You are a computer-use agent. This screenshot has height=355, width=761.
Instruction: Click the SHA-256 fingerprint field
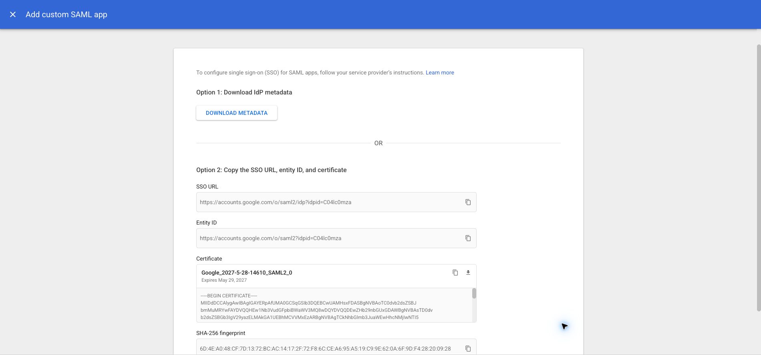point(336,347)
